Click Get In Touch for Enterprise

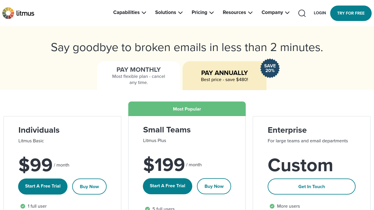311,187
